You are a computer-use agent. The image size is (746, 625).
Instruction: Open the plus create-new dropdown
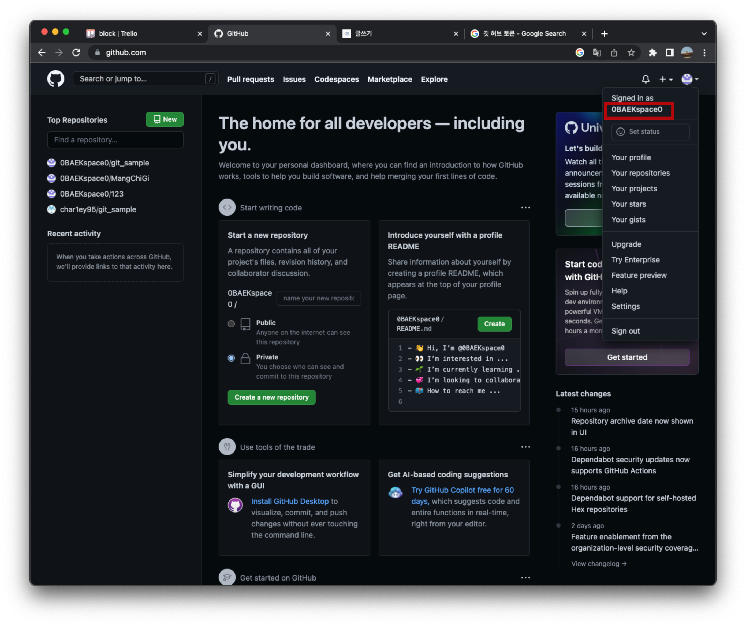coord(665,79)
